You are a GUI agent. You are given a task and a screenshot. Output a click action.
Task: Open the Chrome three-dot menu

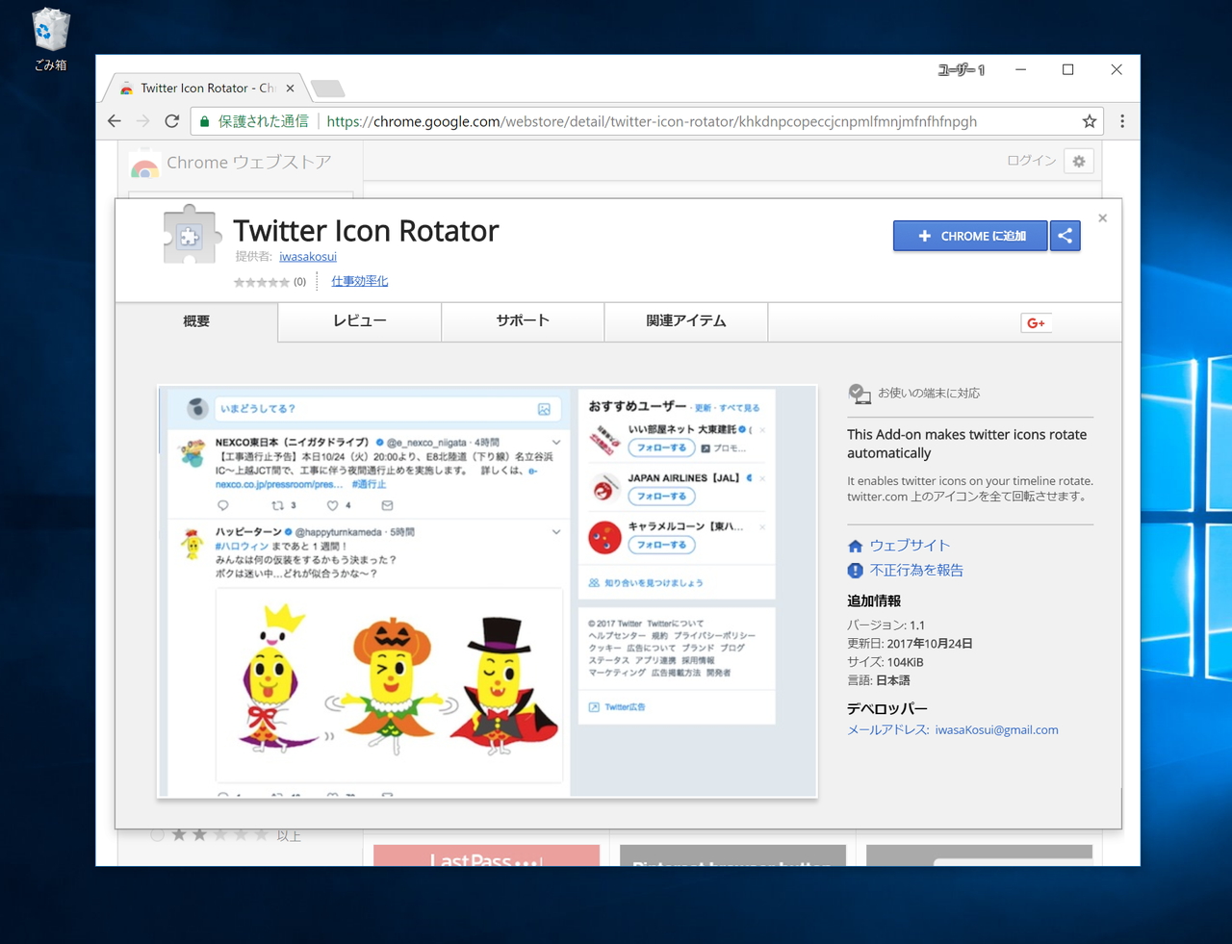1121,121
